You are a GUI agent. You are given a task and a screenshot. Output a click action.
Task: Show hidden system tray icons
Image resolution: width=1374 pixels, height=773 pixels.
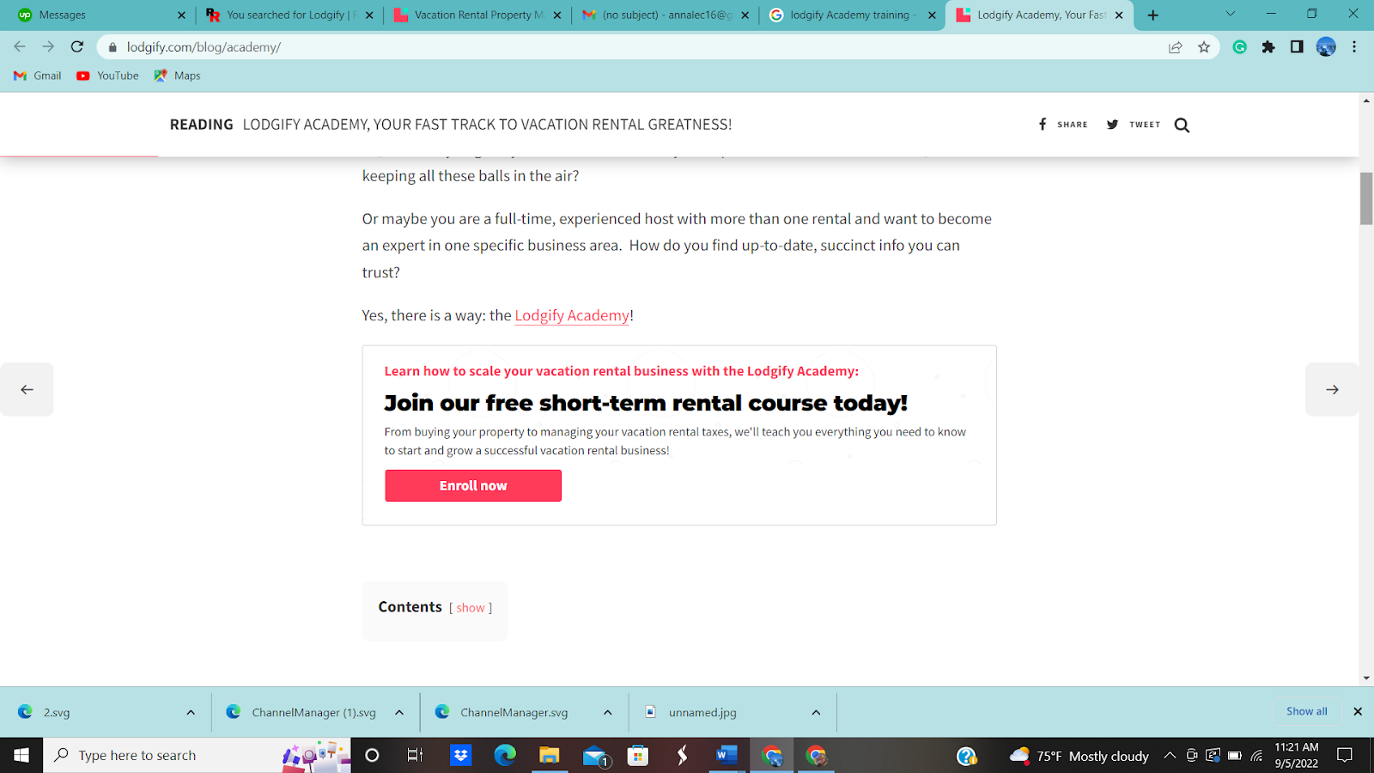pos(1170,756)
